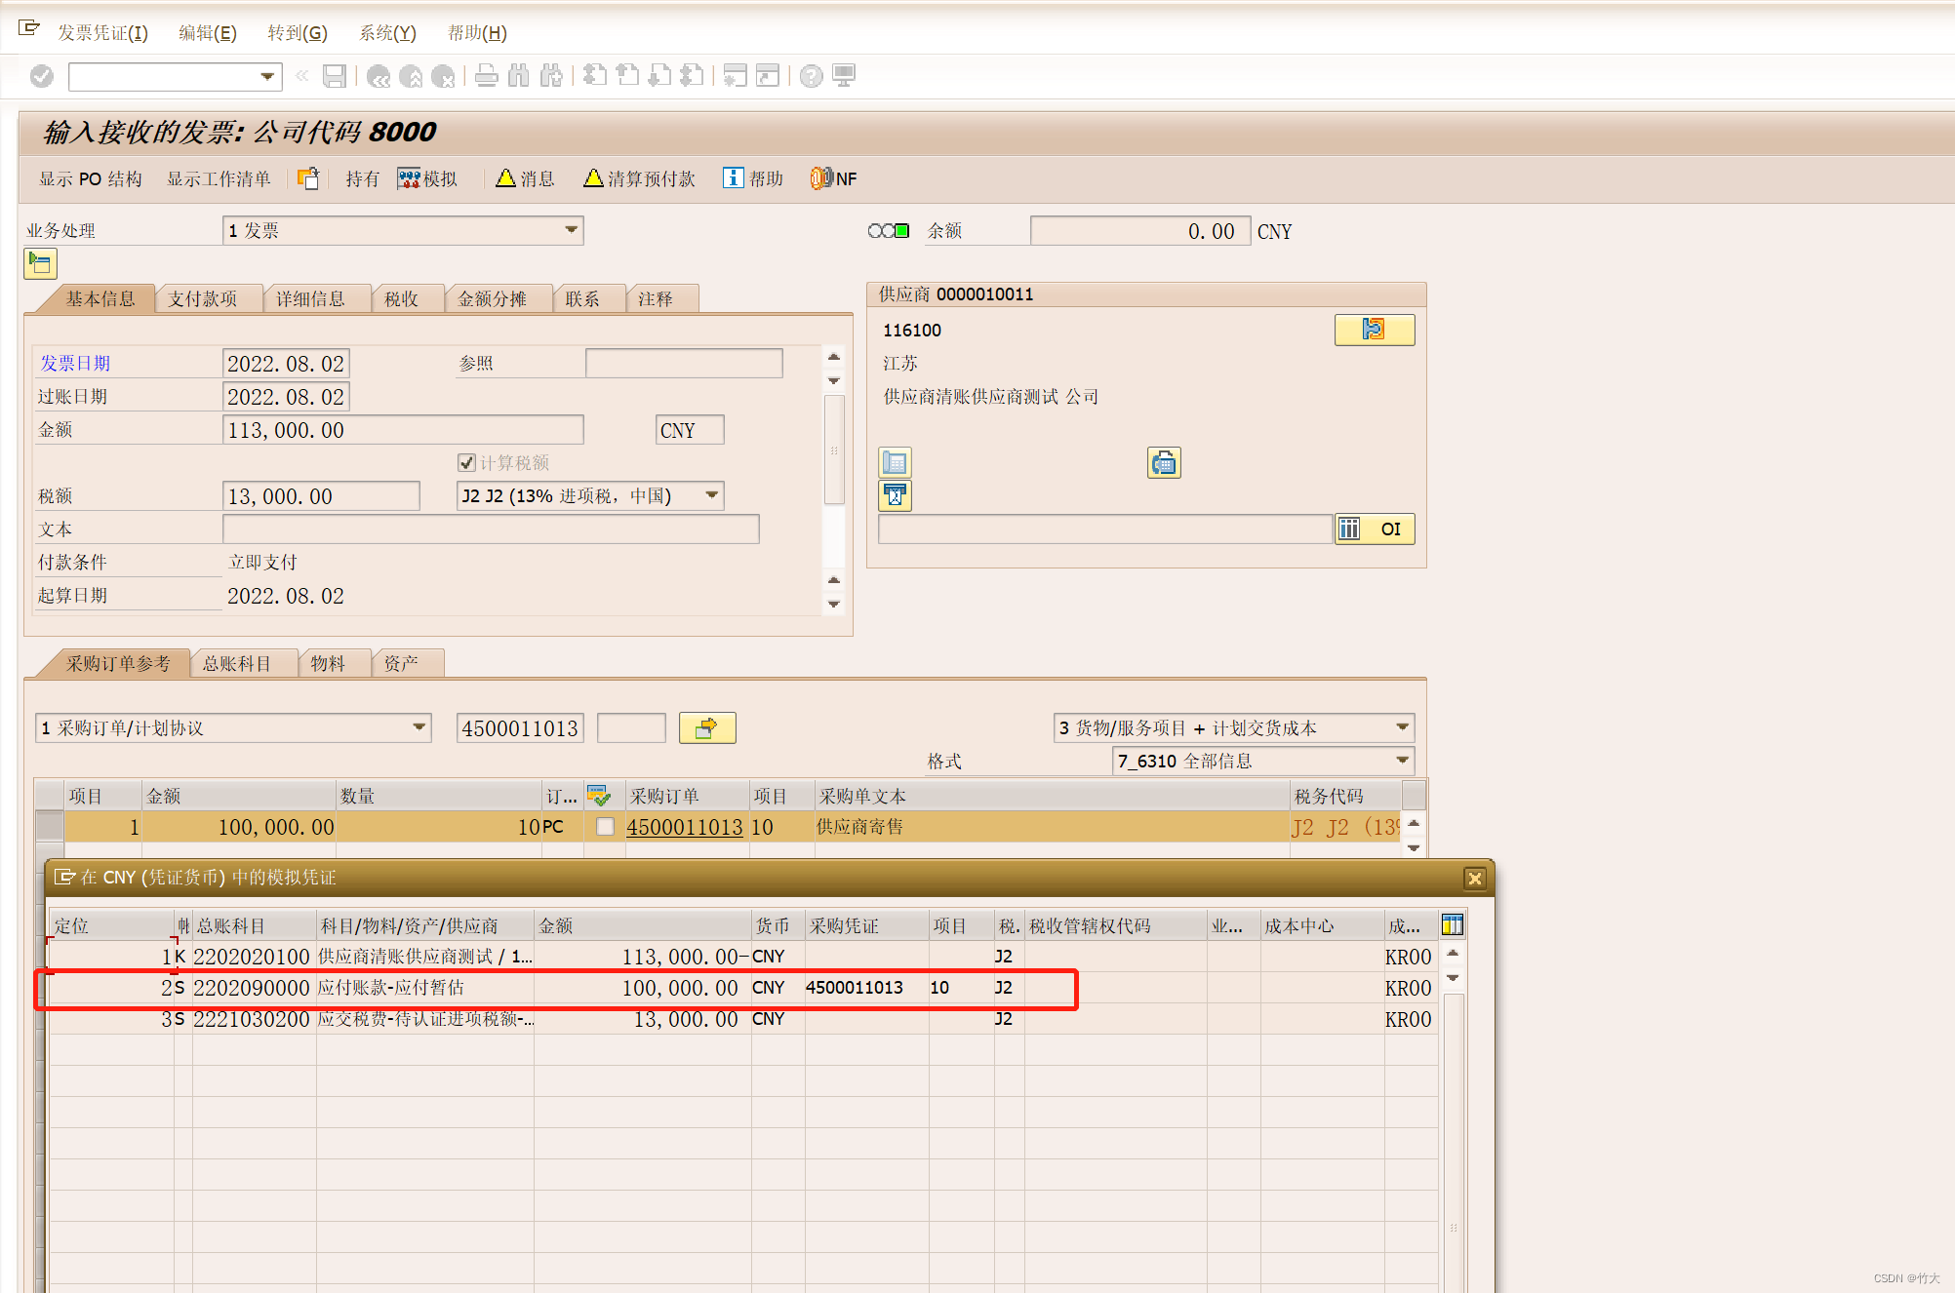This screenshot has width=1955, height=1293.
Task: Click the Simulate (模拟) icon button
Action: tap(427, 178)
